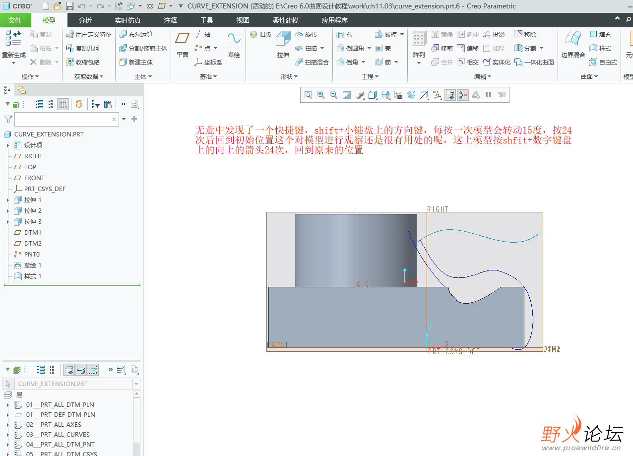Screen dimensions: 633x456
Task: Create a Coordinate System (坐标系)
Action: tap(208, 63)
